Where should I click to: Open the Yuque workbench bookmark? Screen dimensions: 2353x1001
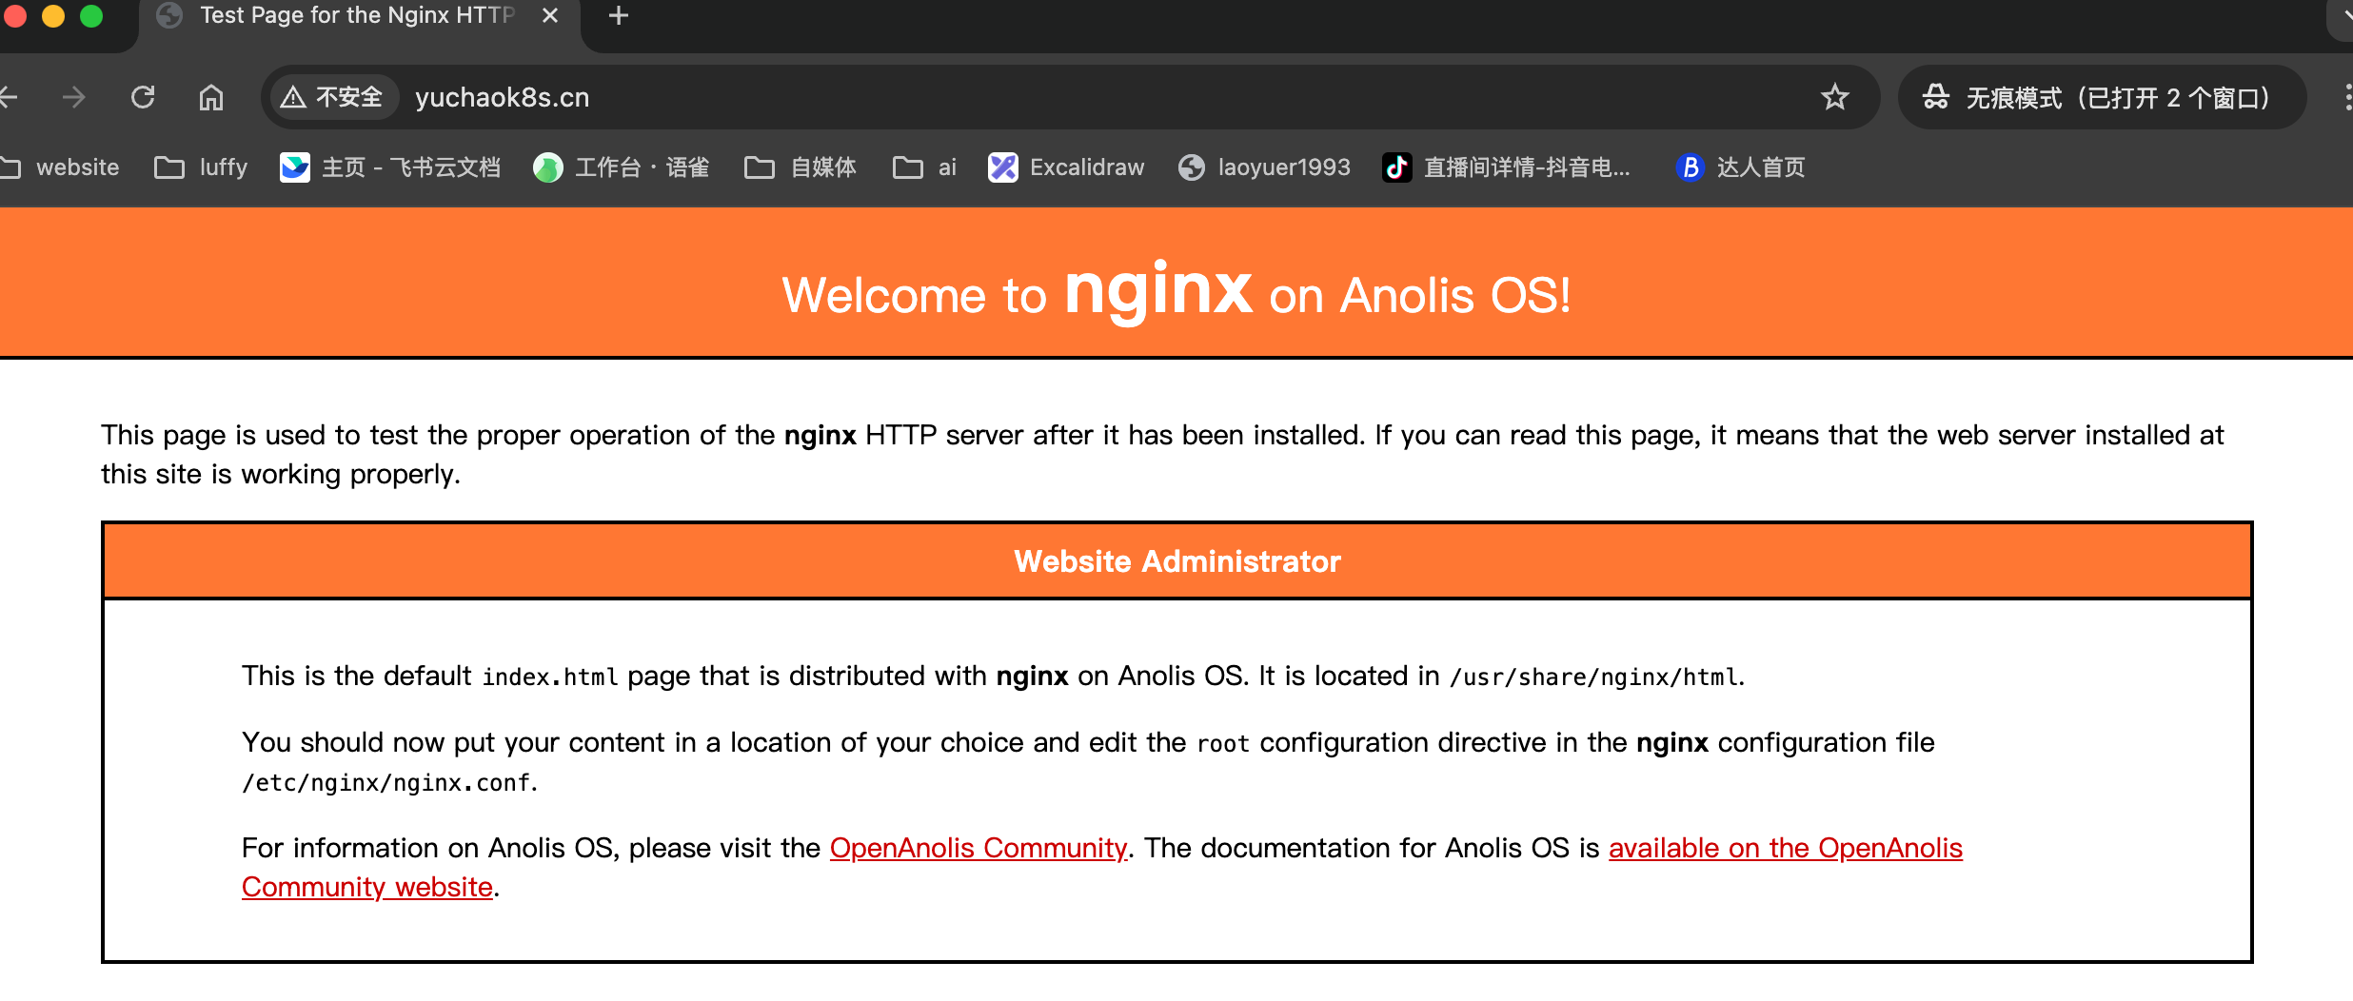coord(622,167)
